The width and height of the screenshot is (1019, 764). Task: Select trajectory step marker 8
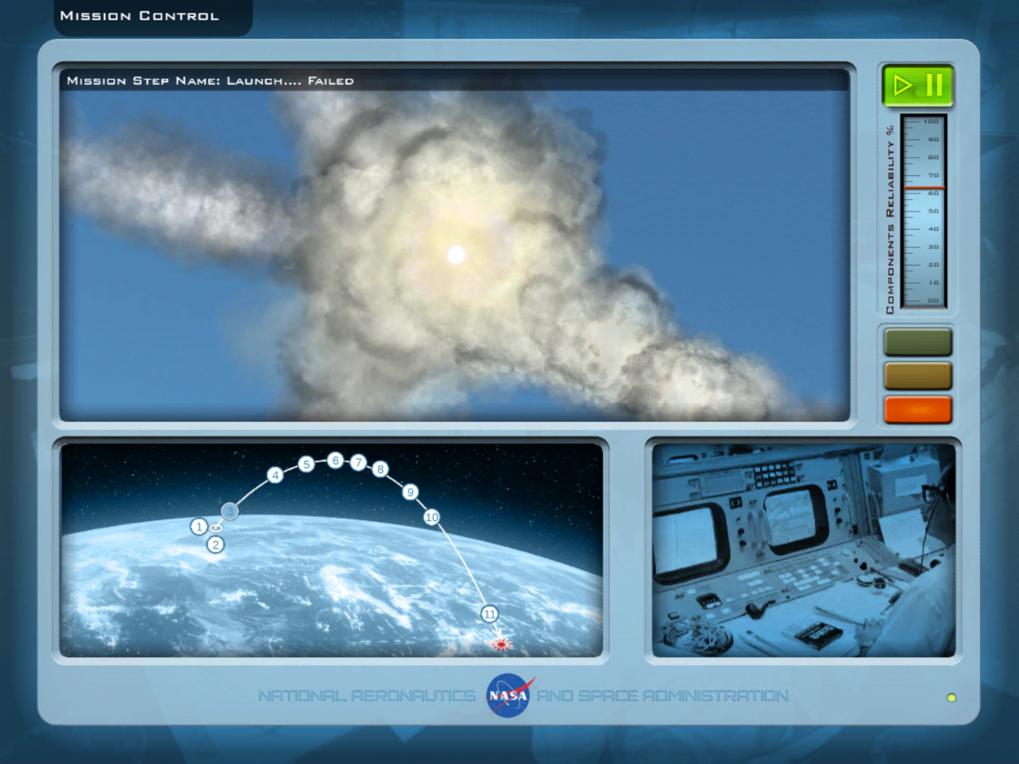click(x=381, y=470)
